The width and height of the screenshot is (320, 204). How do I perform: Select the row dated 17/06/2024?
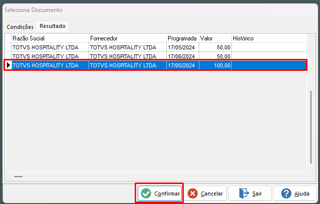[x=156, y=56]
